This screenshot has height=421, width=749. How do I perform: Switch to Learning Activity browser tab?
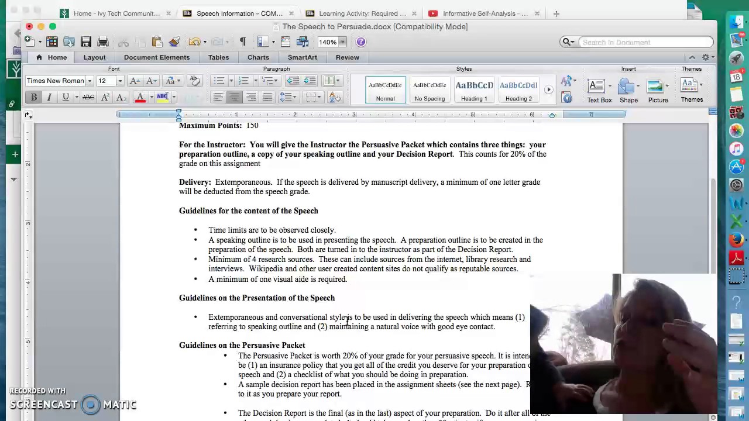click(362, 13)
